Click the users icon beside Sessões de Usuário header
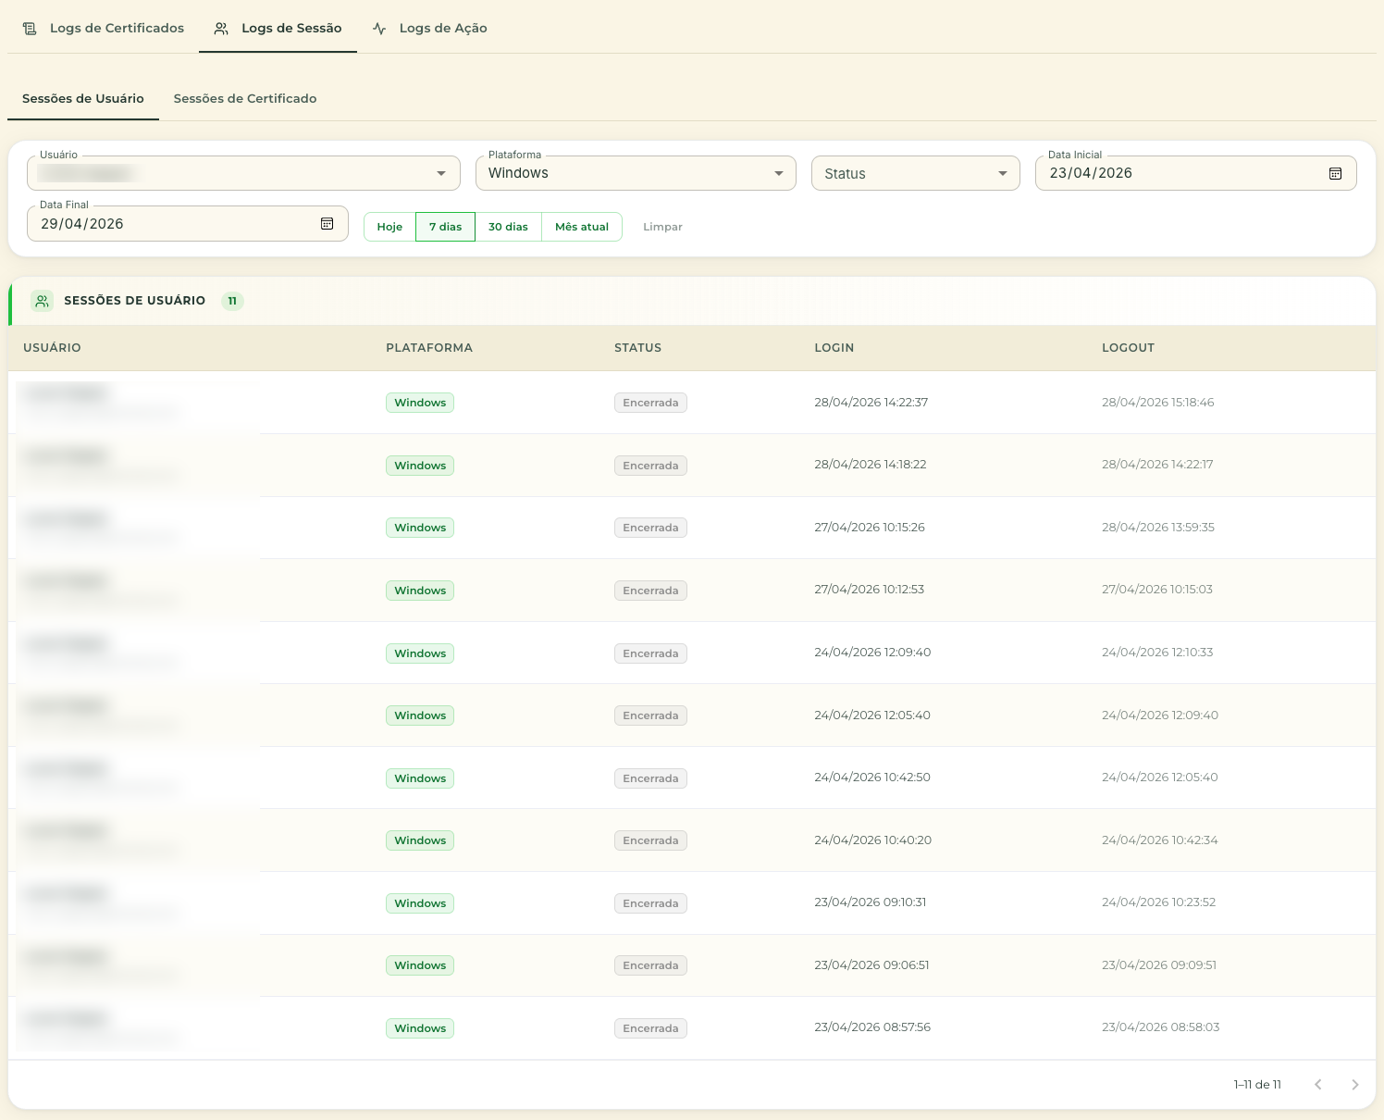 [x=43, y=301]
